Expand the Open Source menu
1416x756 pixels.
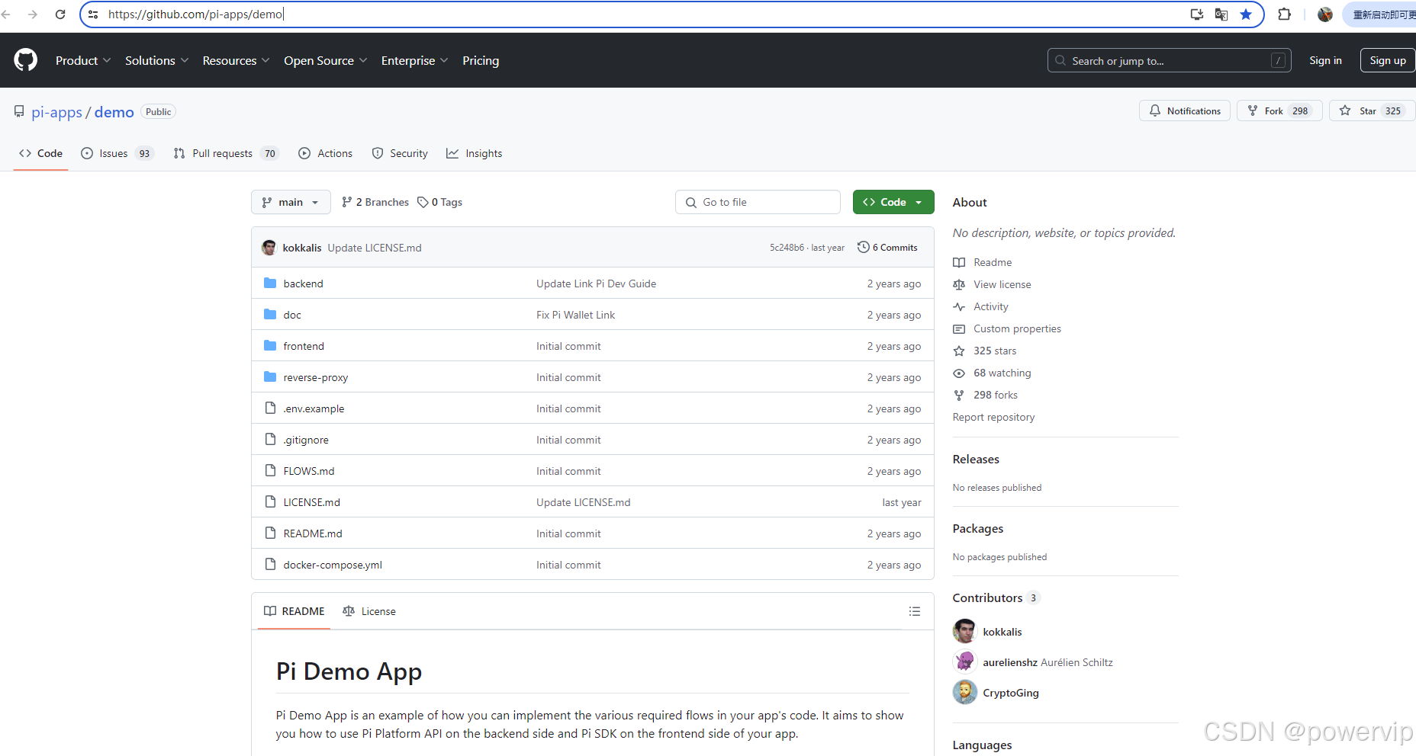coord(325,60)
